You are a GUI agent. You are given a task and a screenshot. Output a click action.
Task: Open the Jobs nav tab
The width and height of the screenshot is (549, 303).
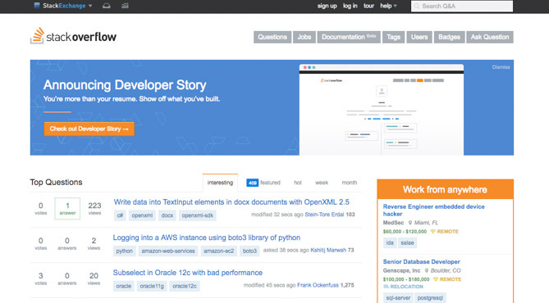pyautogui.click(x=304, y=37)
